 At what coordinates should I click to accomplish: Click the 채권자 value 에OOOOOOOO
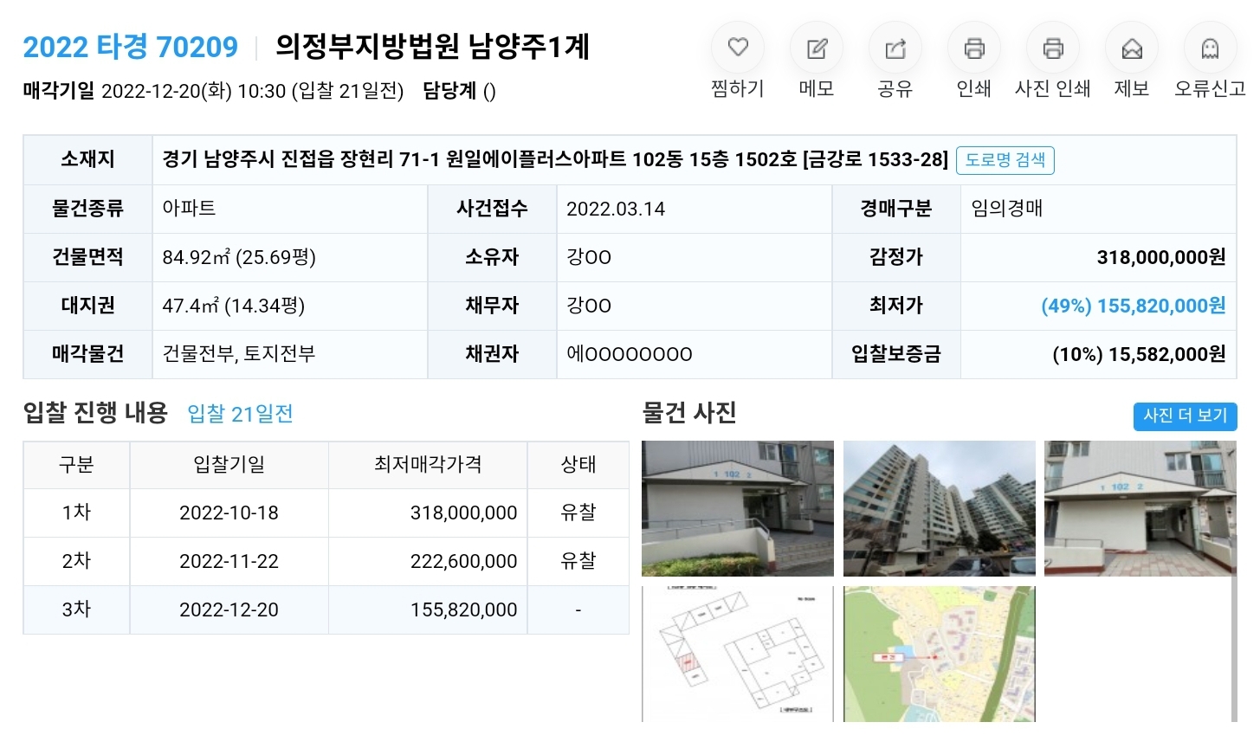pos(630,354)
